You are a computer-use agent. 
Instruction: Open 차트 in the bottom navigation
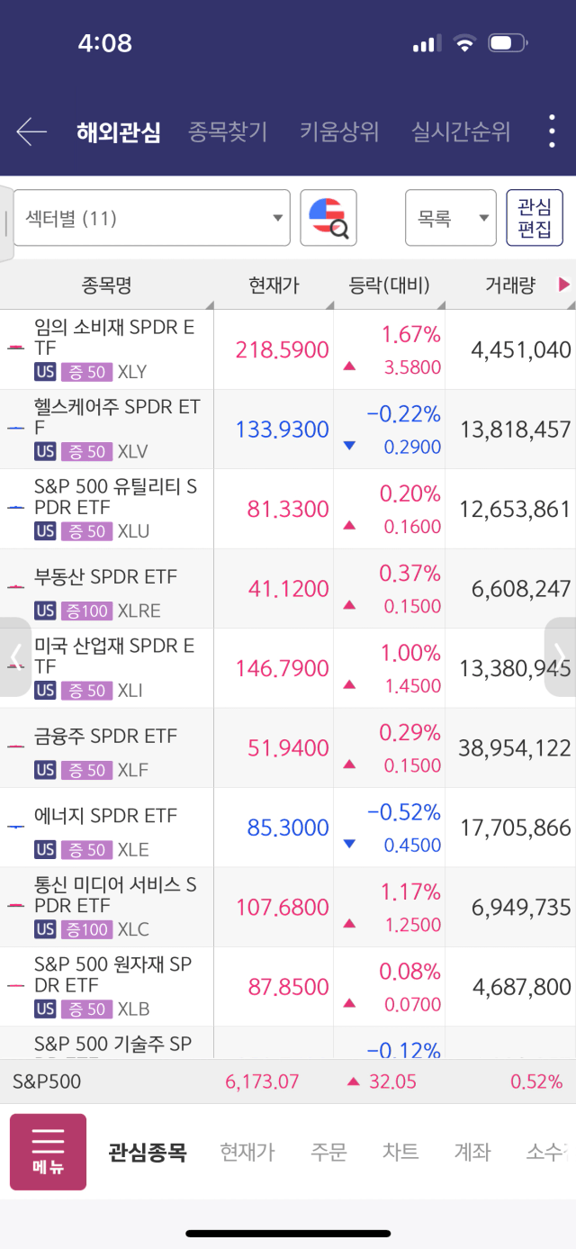tap(400, 1152)
